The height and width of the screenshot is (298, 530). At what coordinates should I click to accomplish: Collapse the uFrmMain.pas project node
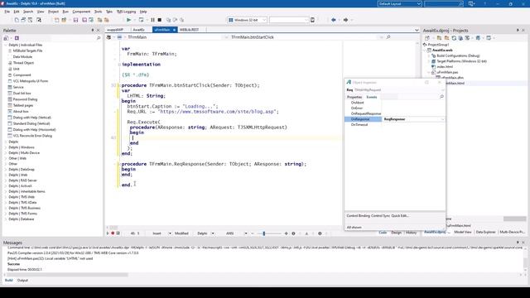[x=429, y=72]
